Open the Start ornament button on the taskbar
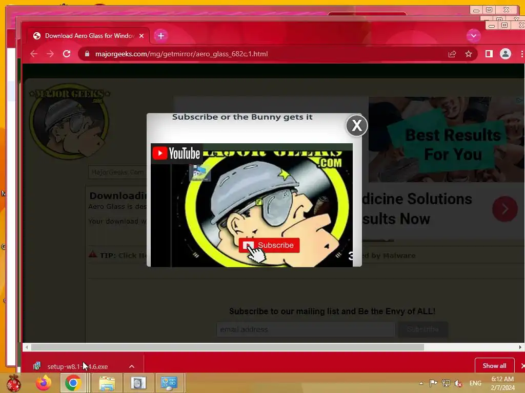525x393 pixels. (x=14, y=383)
